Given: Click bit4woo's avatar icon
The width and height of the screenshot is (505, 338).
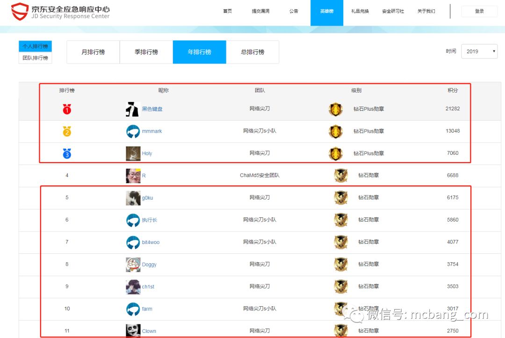Looking at the screenshot, I should coord(133,242).
